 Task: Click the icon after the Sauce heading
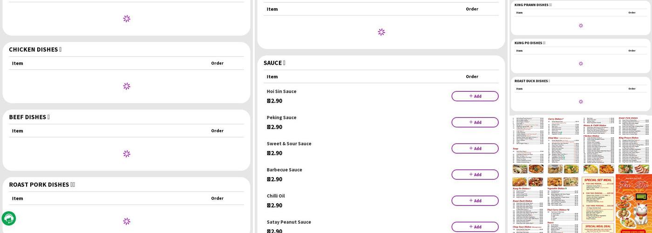click(x=284, y=63)
